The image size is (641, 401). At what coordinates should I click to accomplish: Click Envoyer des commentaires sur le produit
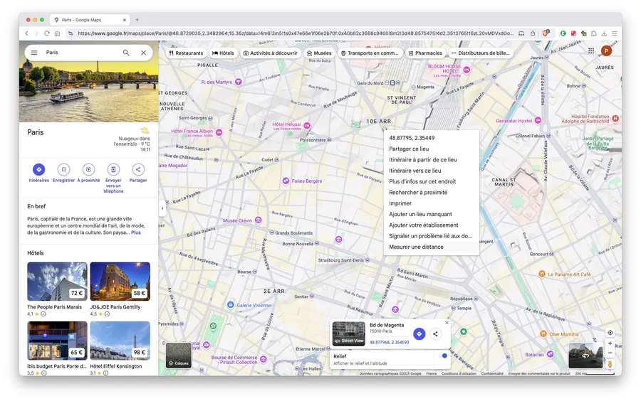(539, 374)
